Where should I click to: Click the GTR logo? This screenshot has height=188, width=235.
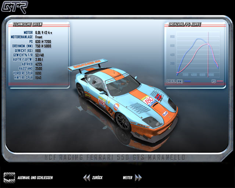coord(15,7)
